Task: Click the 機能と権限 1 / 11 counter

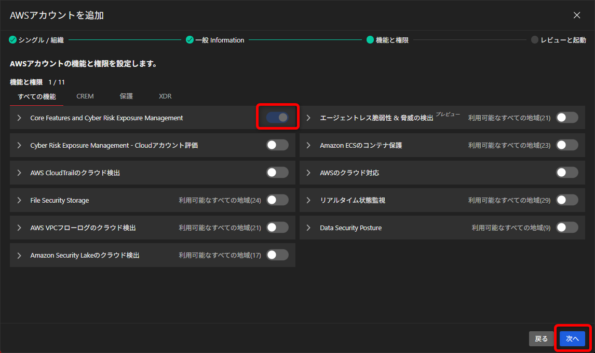Action: 37,82
